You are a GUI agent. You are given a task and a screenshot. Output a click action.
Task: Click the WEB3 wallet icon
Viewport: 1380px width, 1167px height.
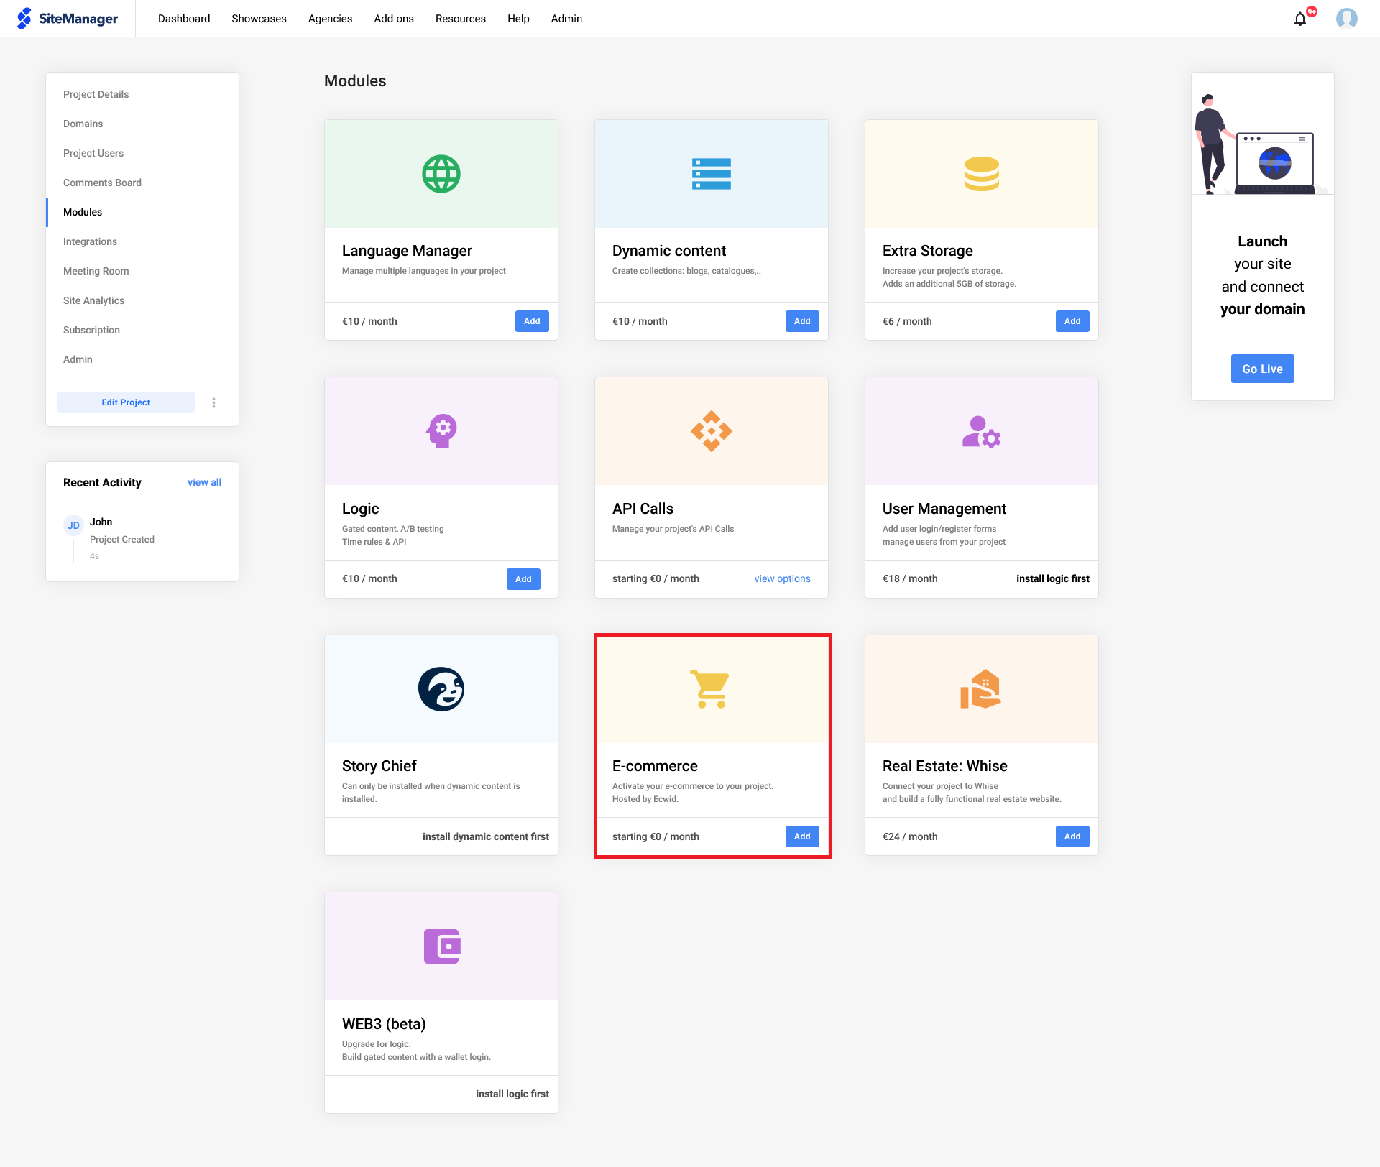[x=442, y=946]
